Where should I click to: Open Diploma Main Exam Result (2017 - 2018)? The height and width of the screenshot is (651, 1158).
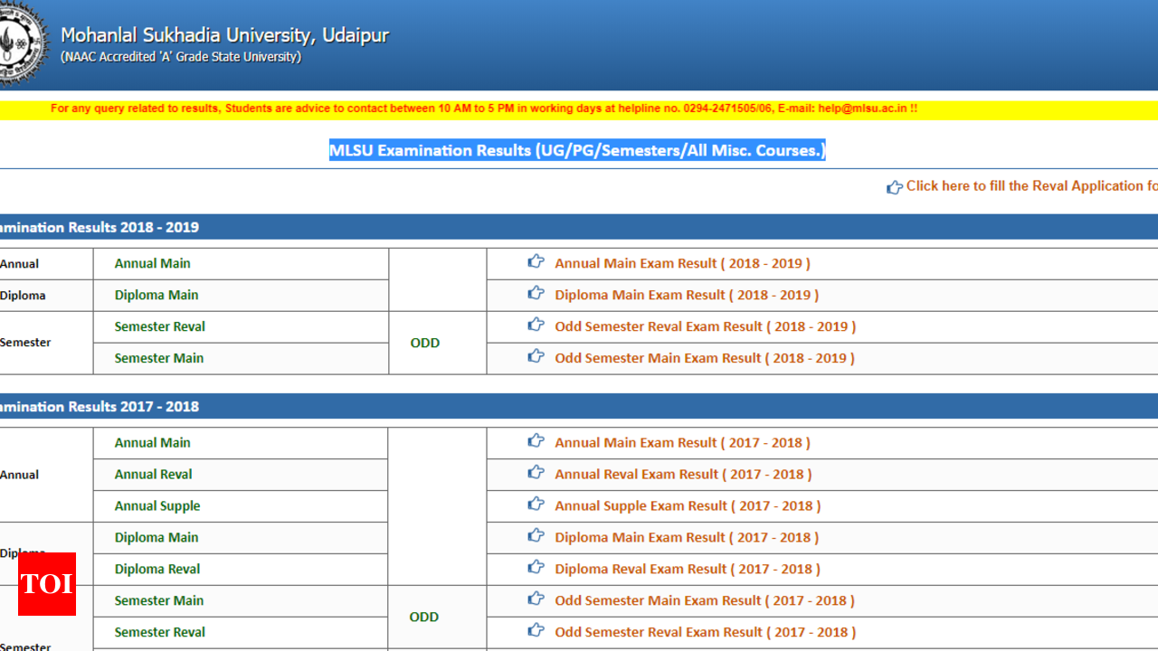[x=687, y=537]
